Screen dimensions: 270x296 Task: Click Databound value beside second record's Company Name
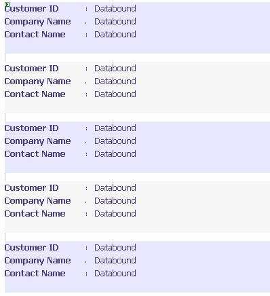115,81
